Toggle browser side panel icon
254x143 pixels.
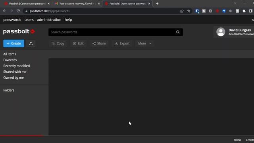tap(251, 11)
